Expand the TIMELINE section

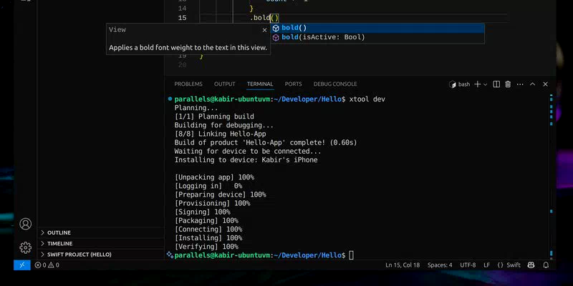(x=101, y=244)
